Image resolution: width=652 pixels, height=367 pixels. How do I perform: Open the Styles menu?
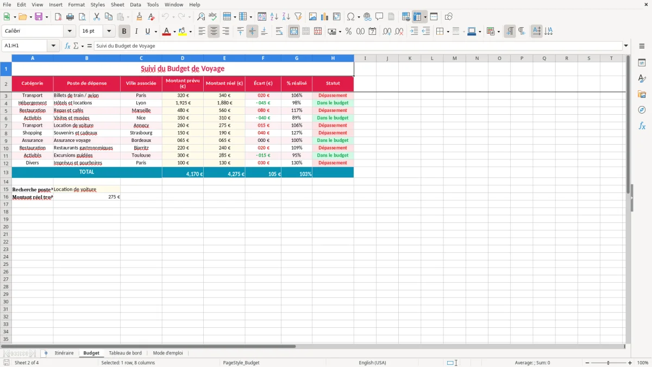98,4
